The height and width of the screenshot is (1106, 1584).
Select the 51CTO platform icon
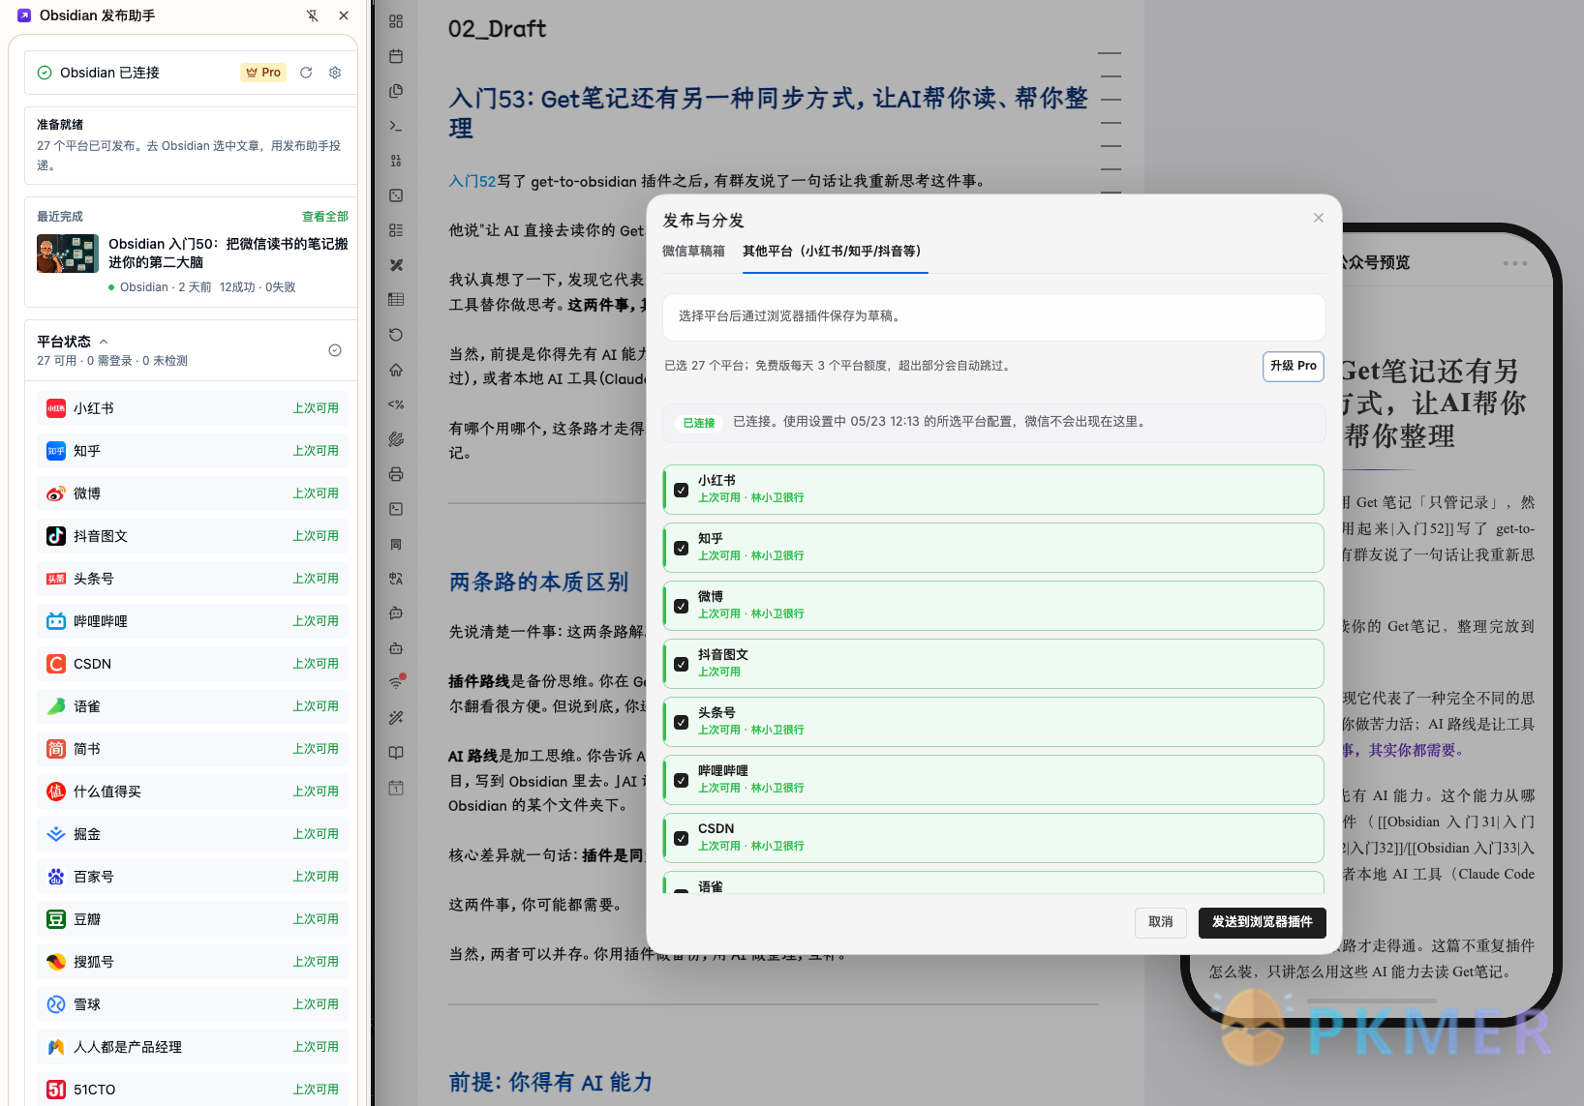[x=56, y=1090]
